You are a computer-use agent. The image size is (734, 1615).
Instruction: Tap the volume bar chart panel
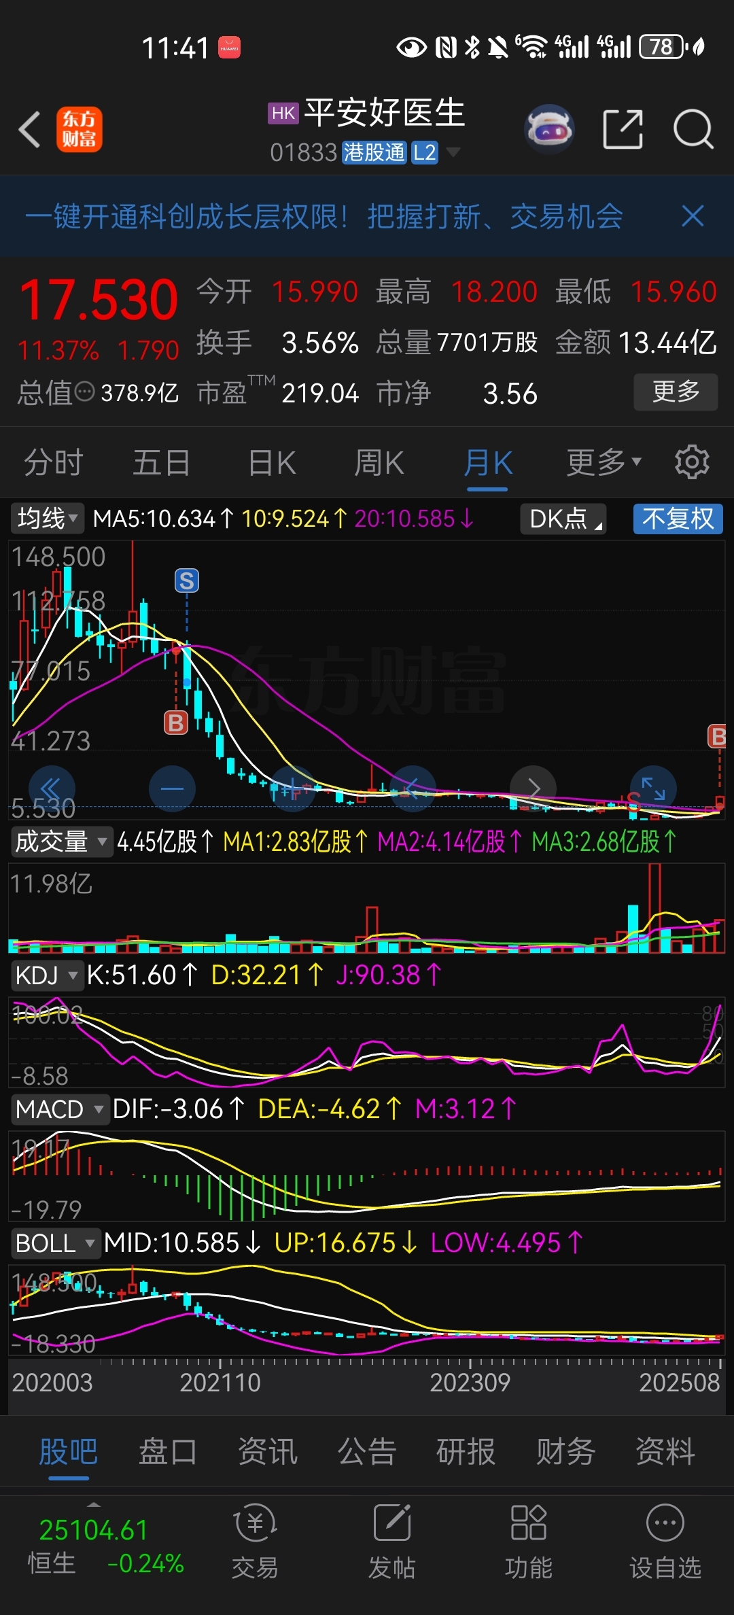tap(367, 908)
